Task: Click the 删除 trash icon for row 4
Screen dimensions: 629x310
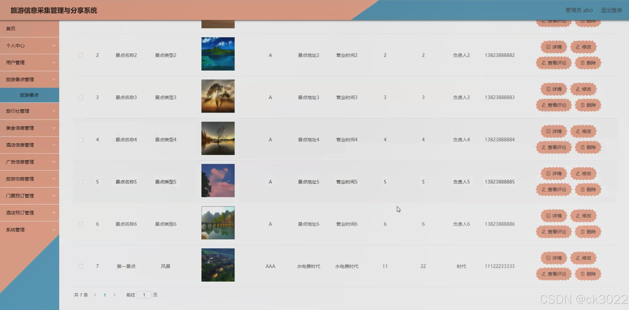Action: pos(588,147)
